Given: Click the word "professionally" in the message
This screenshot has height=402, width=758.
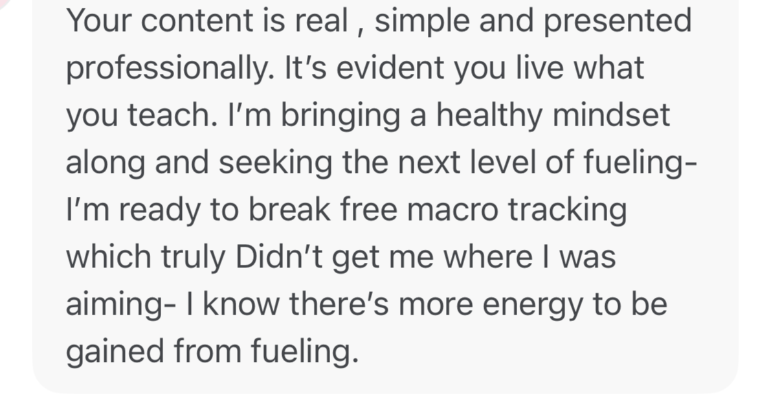Looking at the screenshot, I should point(167,68).
